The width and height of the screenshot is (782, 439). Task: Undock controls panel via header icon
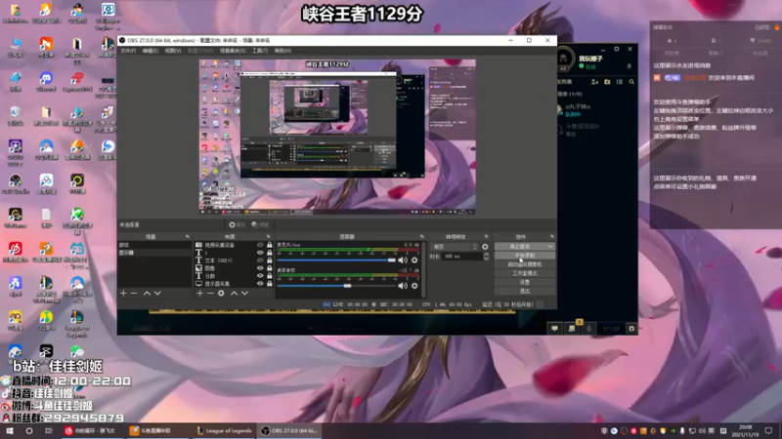pos(551,236)
